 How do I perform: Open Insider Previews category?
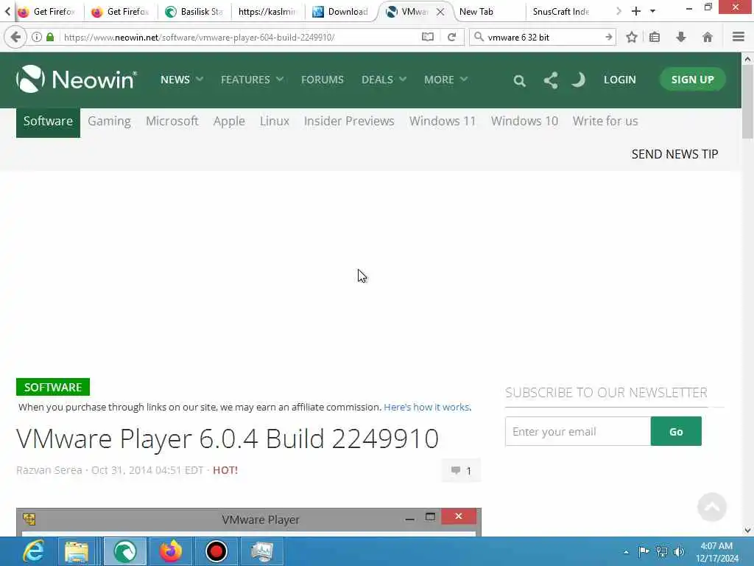point(349,122)
